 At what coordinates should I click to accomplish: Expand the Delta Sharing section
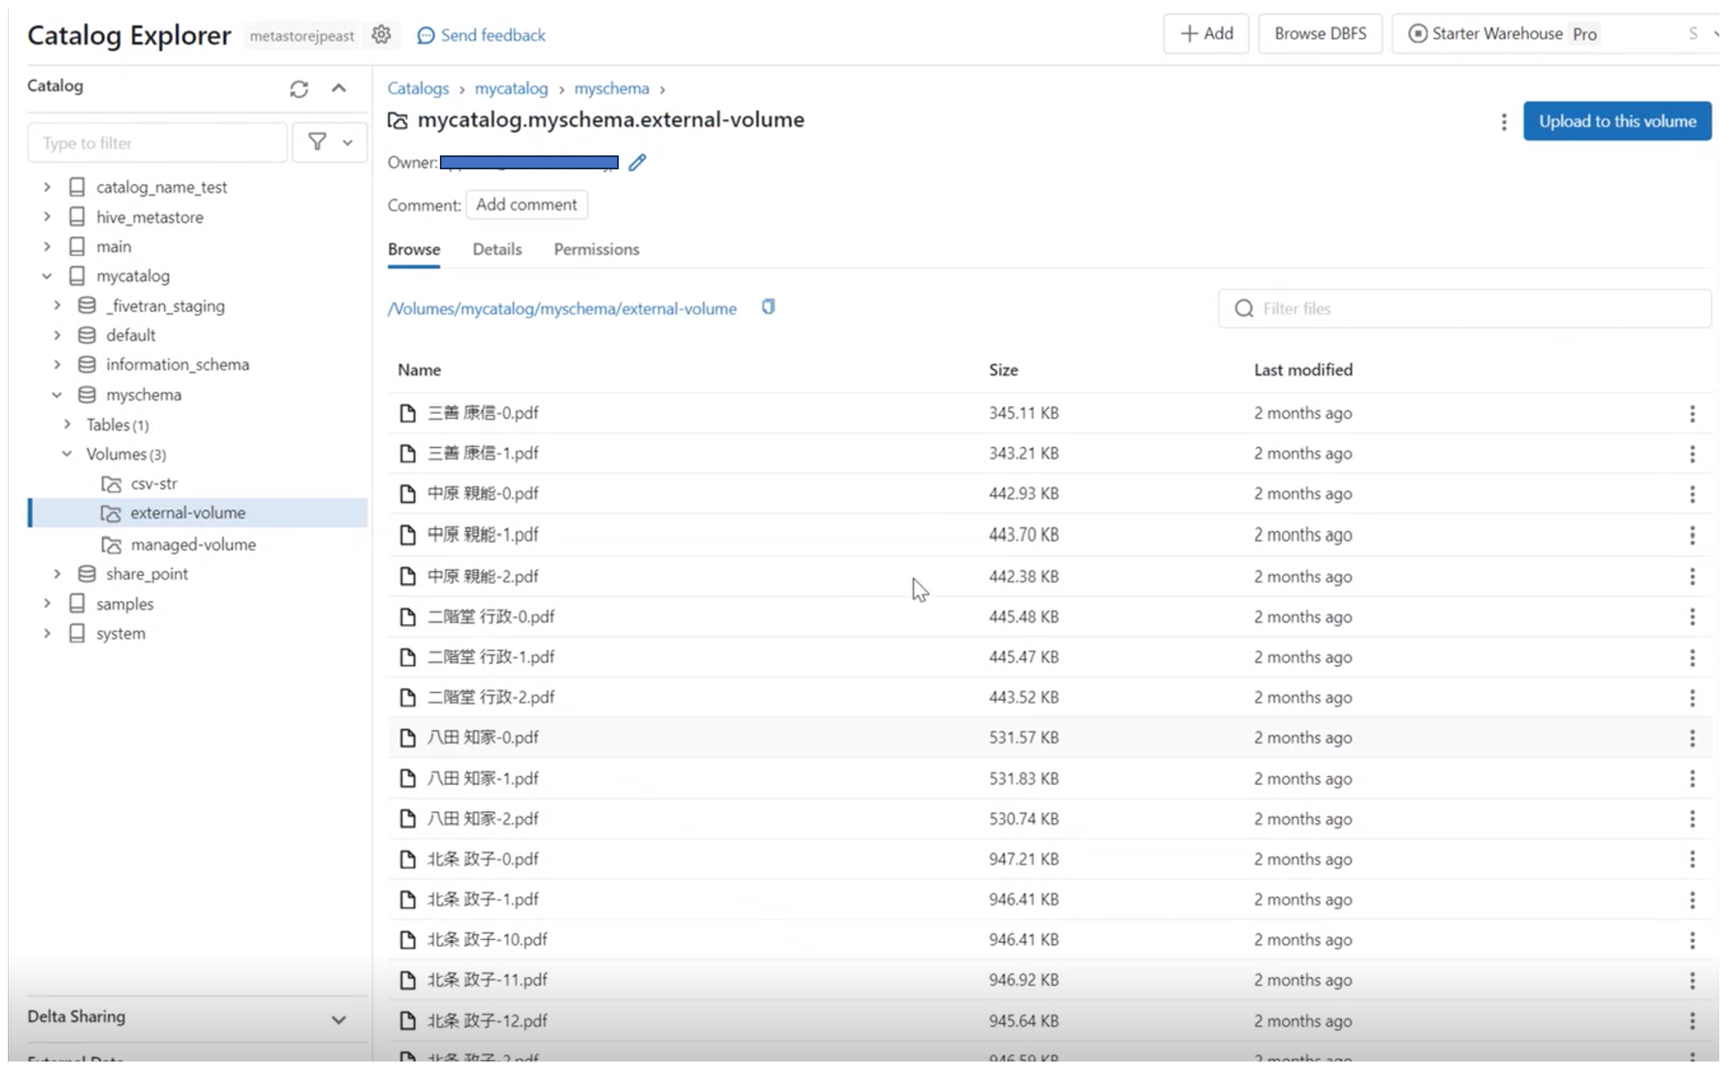339,1019
